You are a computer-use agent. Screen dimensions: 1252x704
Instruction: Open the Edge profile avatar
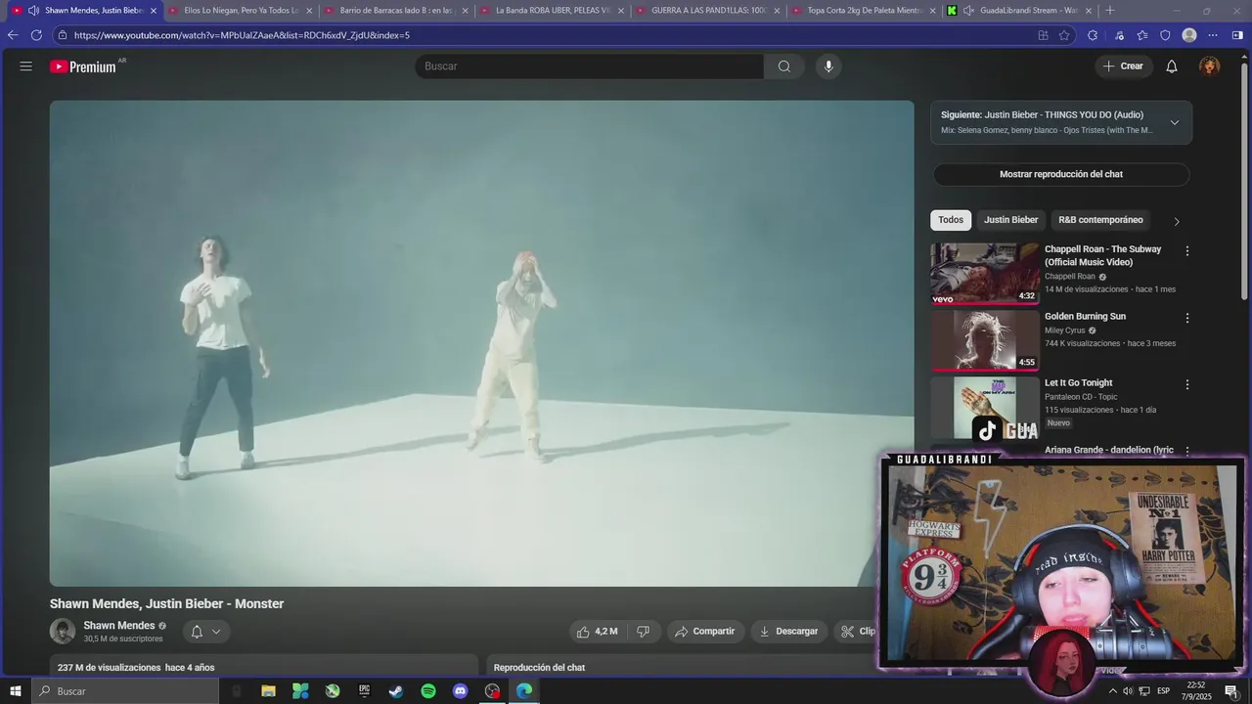click(1189, 35)
